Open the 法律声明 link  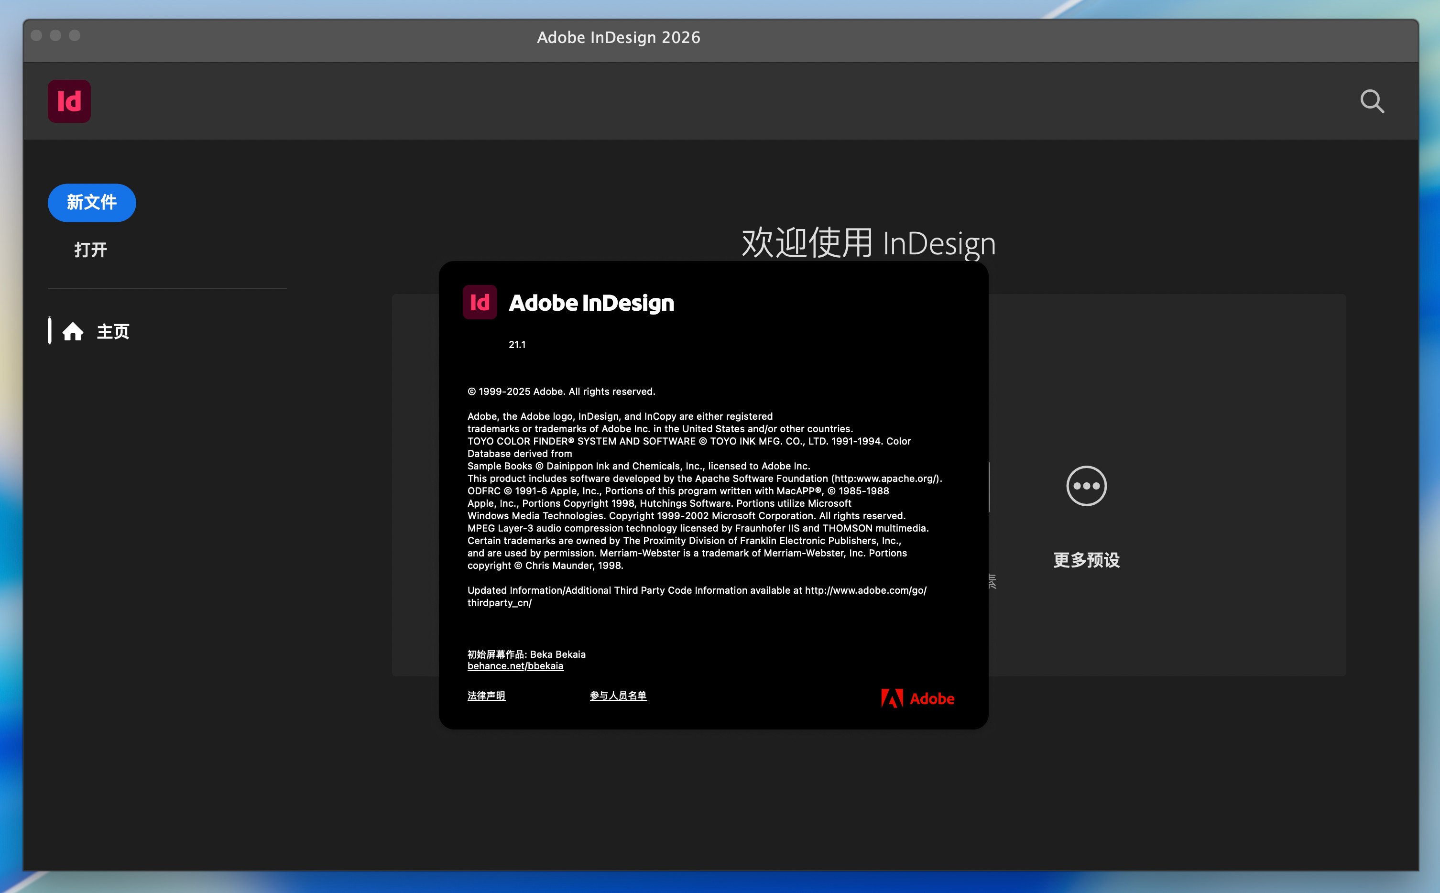coord(486,695)
